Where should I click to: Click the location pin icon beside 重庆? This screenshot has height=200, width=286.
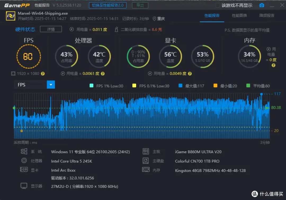154,19
